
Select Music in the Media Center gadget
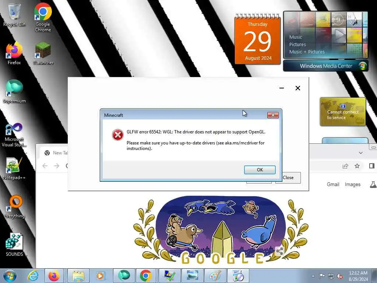point(296,37)
